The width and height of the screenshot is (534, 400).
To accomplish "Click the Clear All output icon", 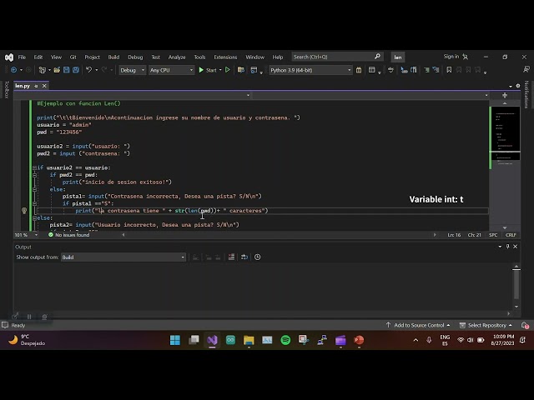I will tap(231, 257).
